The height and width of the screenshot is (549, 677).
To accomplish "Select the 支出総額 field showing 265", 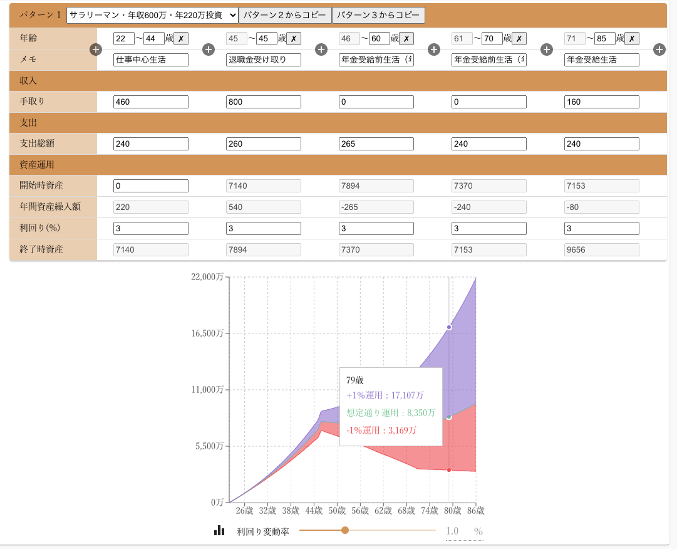I will (x=376, y=144).
